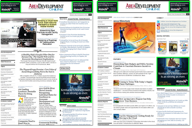Open The ThyssenKrupp Promise article
Image resolution: width=192 pixels, height=128 pixels.
coord(38,71)
